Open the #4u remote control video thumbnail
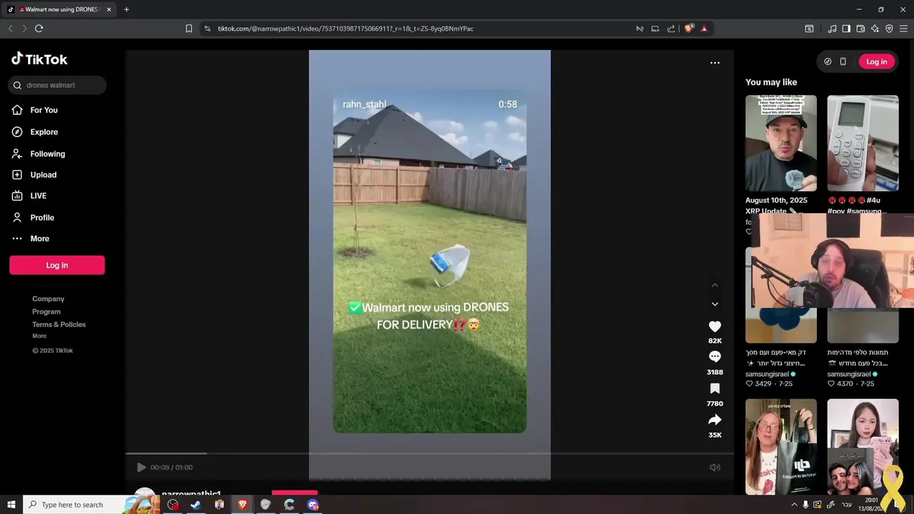The image size is (914, 514). pos(863,143)
